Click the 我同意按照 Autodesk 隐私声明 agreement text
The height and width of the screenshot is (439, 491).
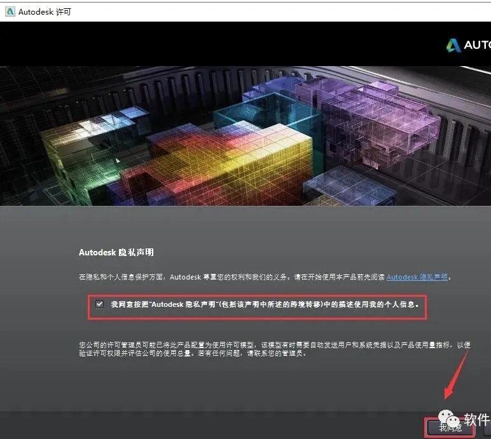(x=265, y=304)
